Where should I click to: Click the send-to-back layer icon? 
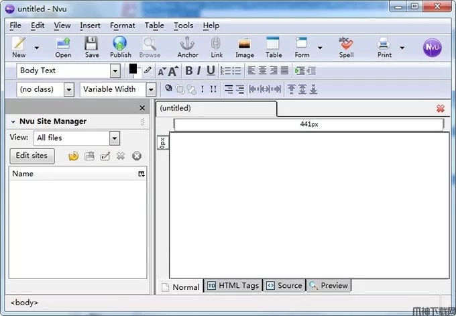tap(191, 90)
